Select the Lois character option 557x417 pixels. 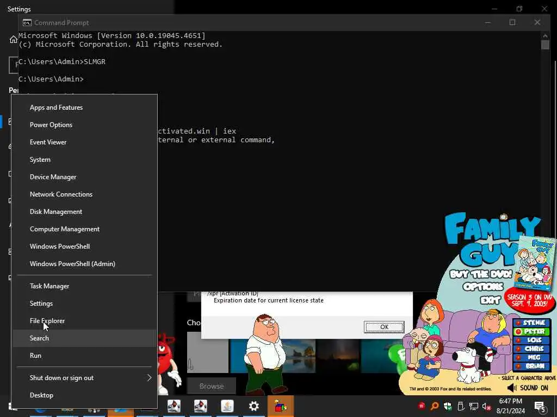[x=531, y=340]
